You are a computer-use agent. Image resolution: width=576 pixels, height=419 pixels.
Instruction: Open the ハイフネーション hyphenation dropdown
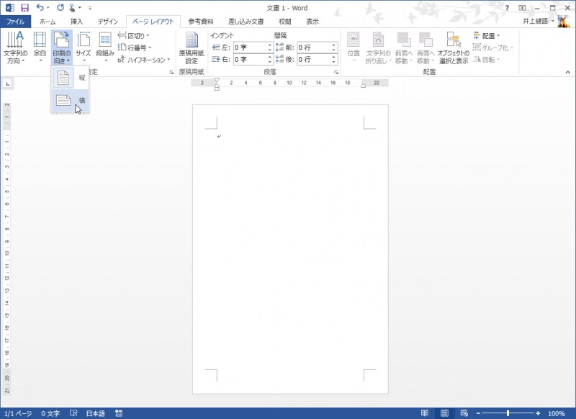[144, 60]
